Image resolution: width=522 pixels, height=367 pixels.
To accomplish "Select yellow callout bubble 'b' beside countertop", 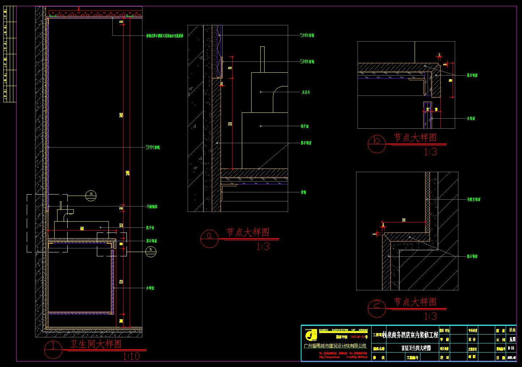I will (x=150, y=251).
